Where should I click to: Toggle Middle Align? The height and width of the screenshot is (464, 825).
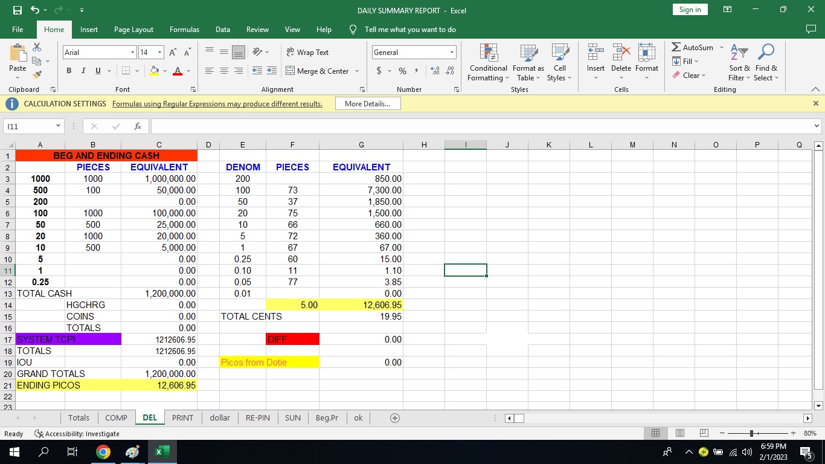pos(224,53)
